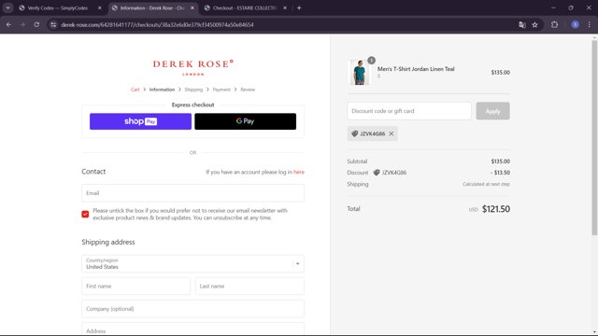The width and height of the screenshot is (598, 336).
Task: Open the tab search dropdown arrow
Action: pos(7,7)
